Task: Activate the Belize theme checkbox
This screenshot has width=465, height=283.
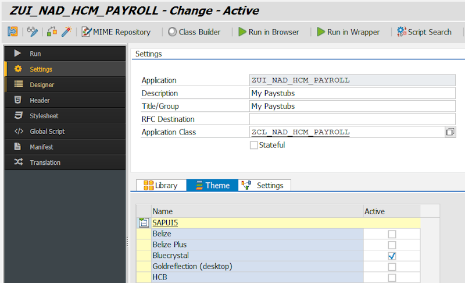Action: coord(392,234)
